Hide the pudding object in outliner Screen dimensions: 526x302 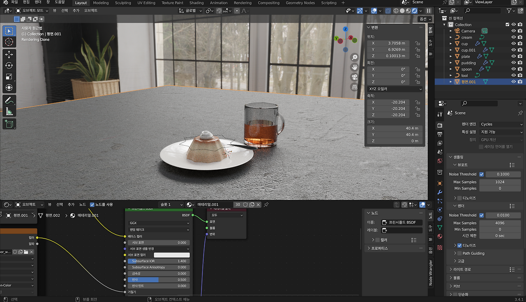513,63
